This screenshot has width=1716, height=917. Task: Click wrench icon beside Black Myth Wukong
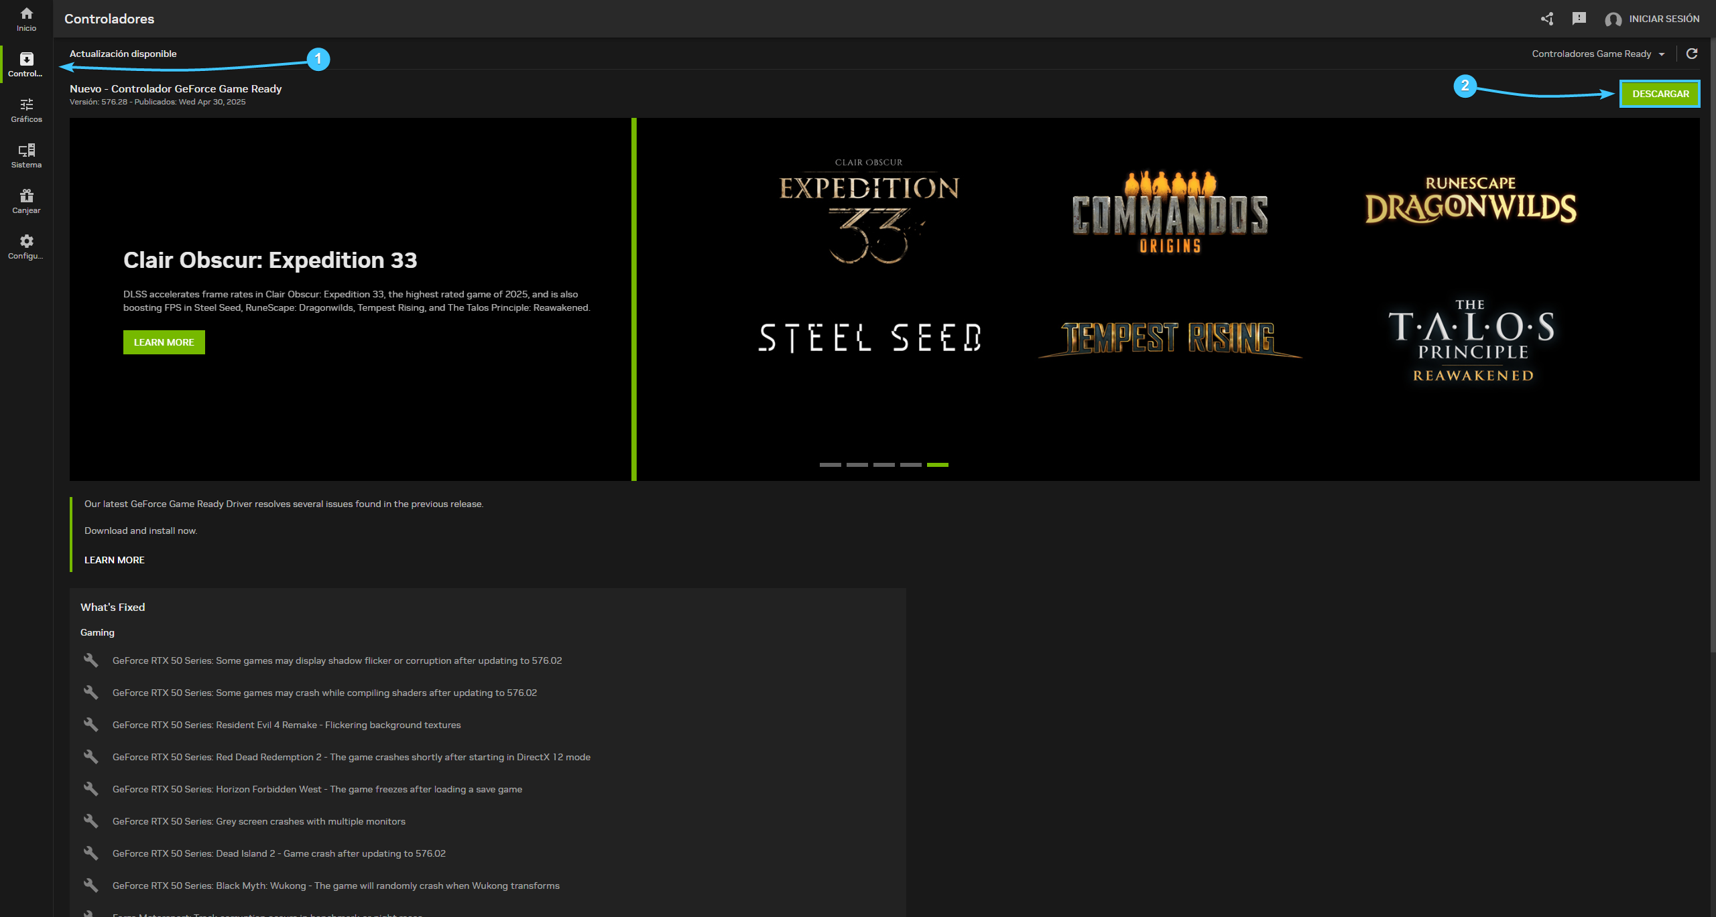pyautogui.click(x=90, y=886)
